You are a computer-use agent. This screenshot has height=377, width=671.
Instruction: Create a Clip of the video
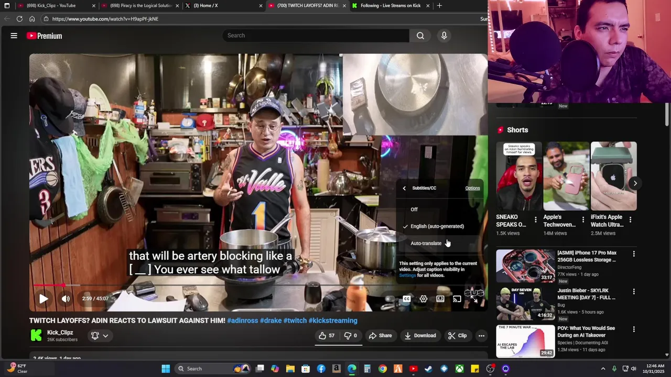pyautogui.click(x=457, y=336)
